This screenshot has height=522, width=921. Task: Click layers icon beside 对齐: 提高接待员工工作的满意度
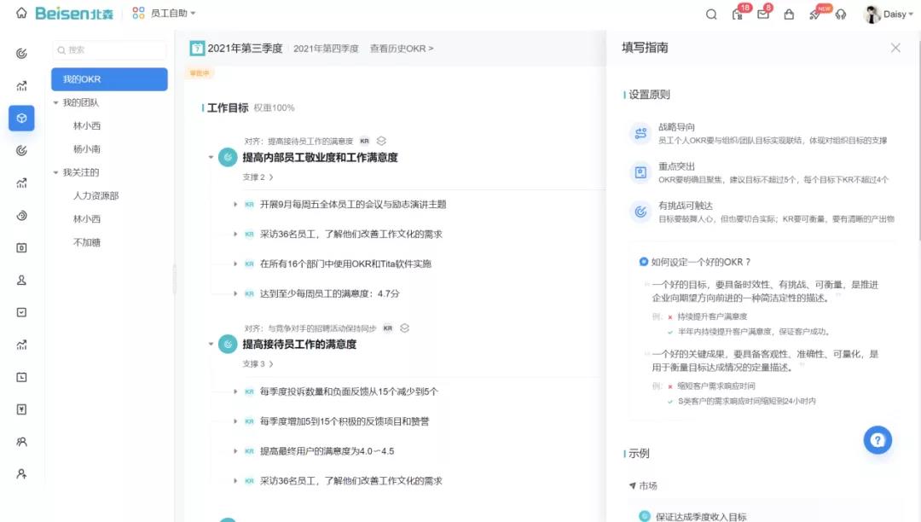pos(381,141)
